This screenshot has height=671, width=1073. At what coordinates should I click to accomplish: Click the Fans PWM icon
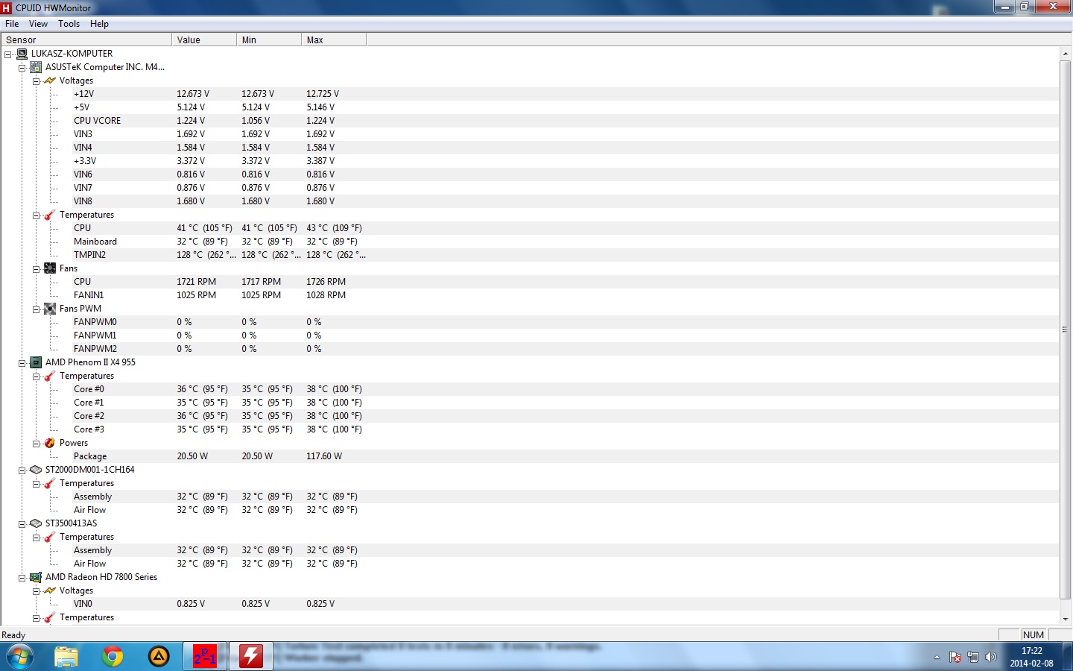(50, 309)
